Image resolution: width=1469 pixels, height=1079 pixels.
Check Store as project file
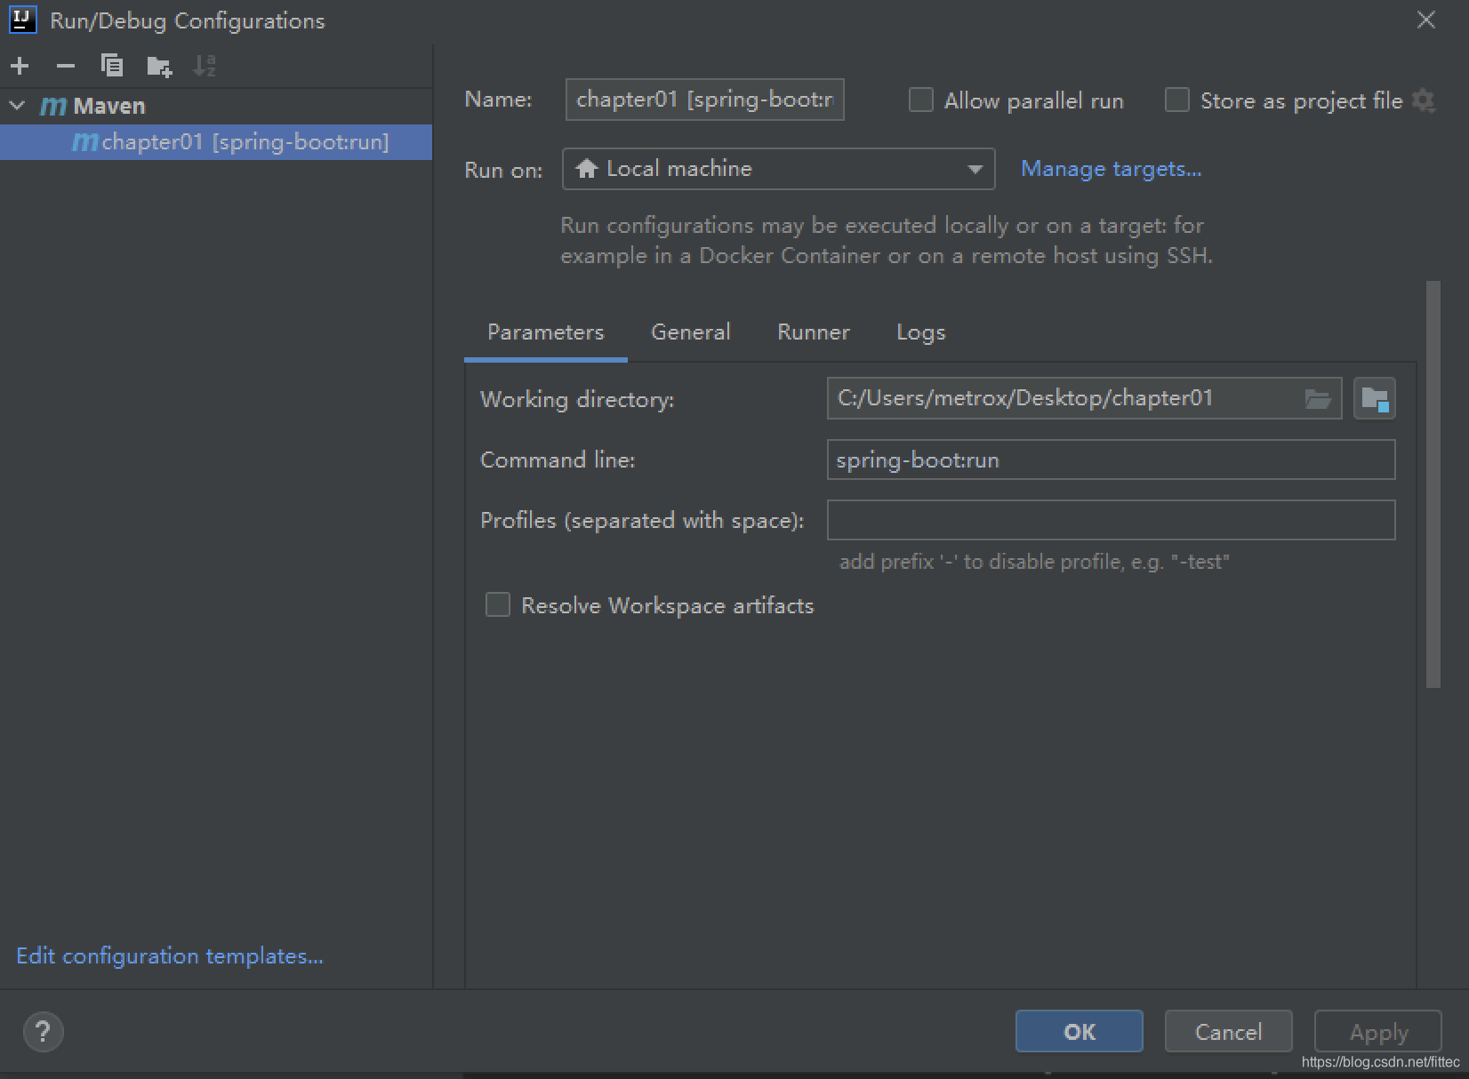click(x=1177, y=100)
